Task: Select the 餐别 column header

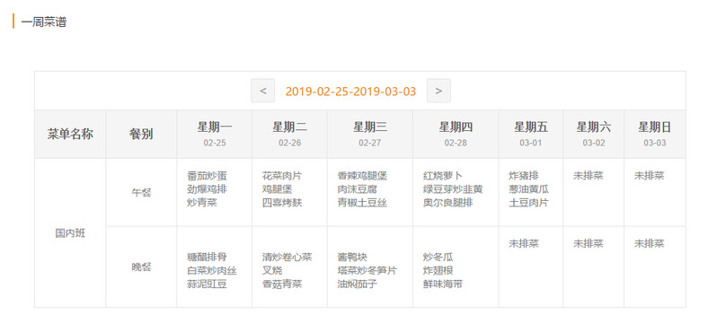Action: click(x=141, y=135)
